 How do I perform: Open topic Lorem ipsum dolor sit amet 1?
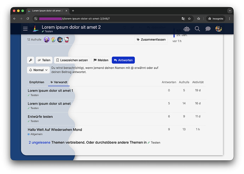[x=50, y=91]
